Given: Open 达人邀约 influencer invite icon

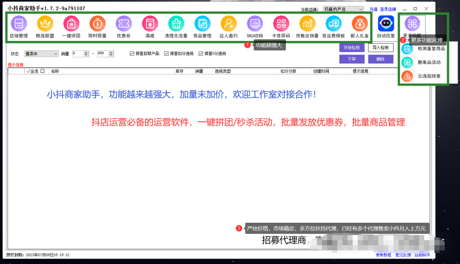Looking at the screenshot, I should pyautogui.click(x=229, y=24).
